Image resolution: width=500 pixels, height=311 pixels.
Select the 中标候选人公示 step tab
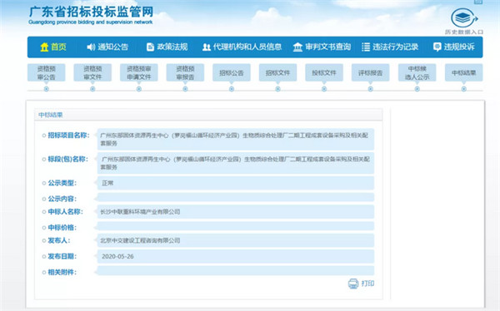(x=417, y=72)
